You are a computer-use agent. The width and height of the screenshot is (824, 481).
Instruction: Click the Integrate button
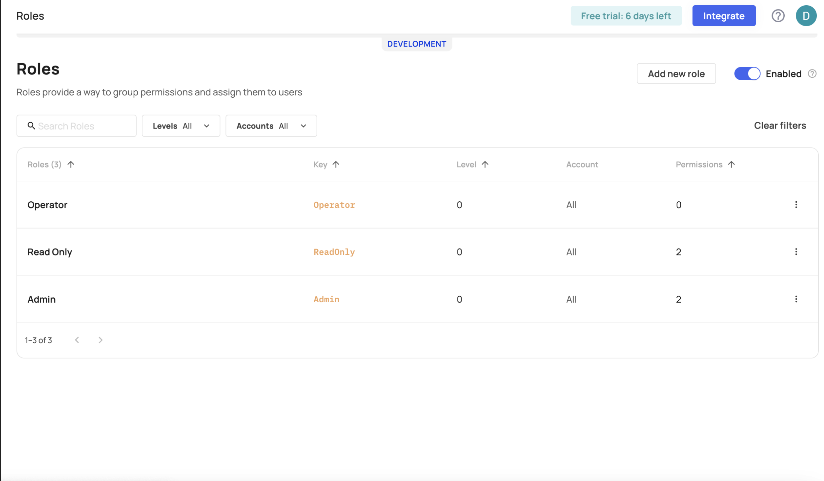[x=723, y=16]
